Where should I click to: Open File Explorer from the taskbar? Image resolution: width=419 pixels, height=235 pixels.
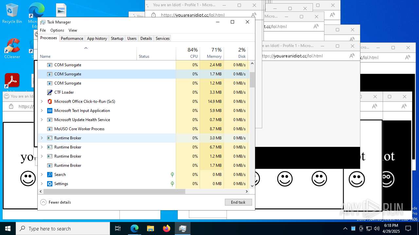click(x=151, y=228)
